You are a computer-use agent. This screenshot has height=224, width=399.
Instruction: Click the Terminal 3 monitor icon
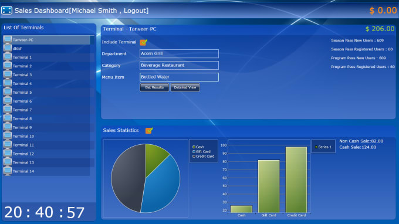point(8,74)
